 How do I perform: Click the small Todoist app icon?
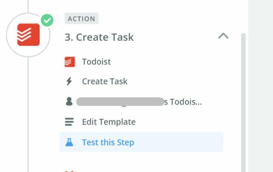pyautogui.click(x=70, y=62)
